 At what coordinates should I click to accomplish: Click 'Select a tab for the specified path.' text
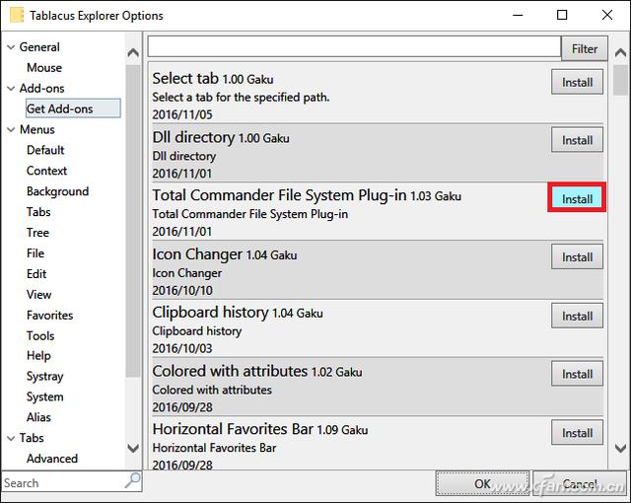(241, 97)
